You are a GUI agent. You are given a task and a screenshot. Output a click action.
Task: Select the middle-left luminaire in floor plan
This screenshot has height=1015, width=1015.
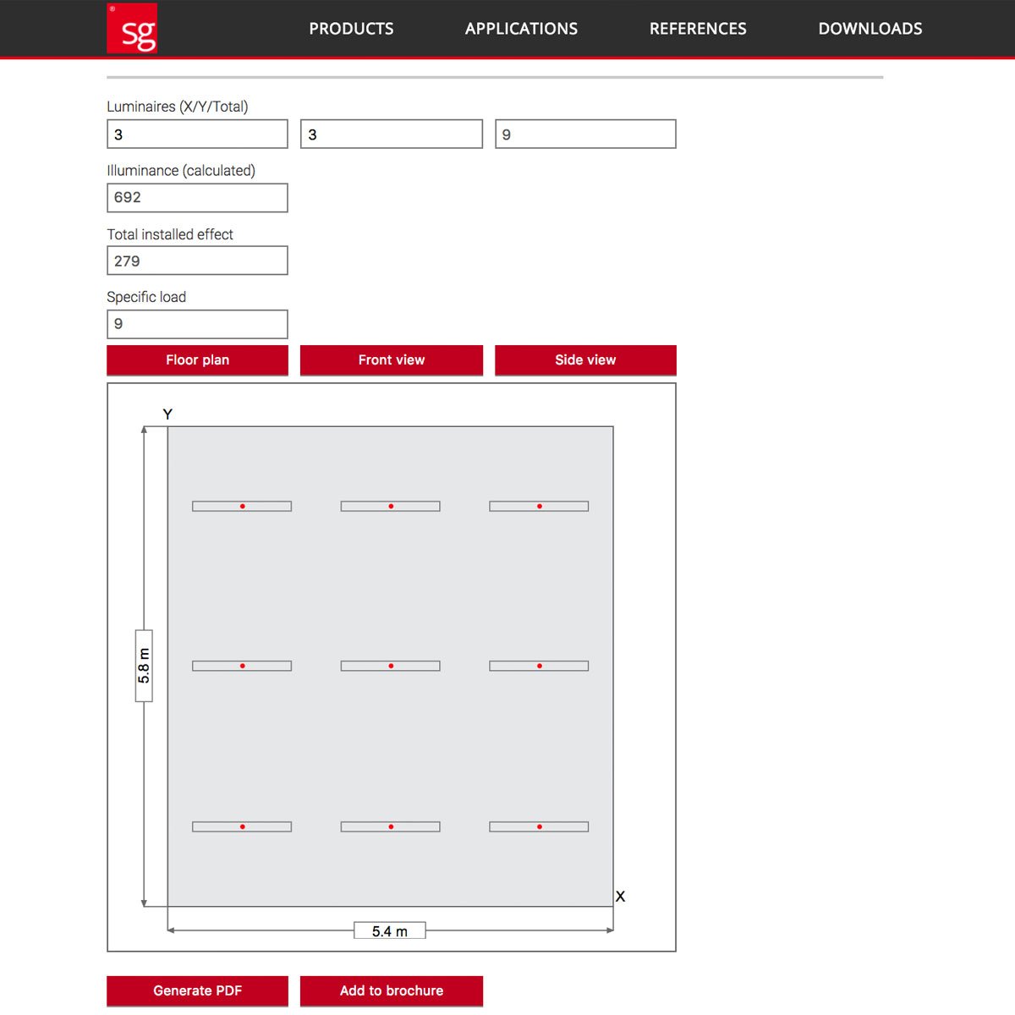pyautogui.click(x=242, y=666)
